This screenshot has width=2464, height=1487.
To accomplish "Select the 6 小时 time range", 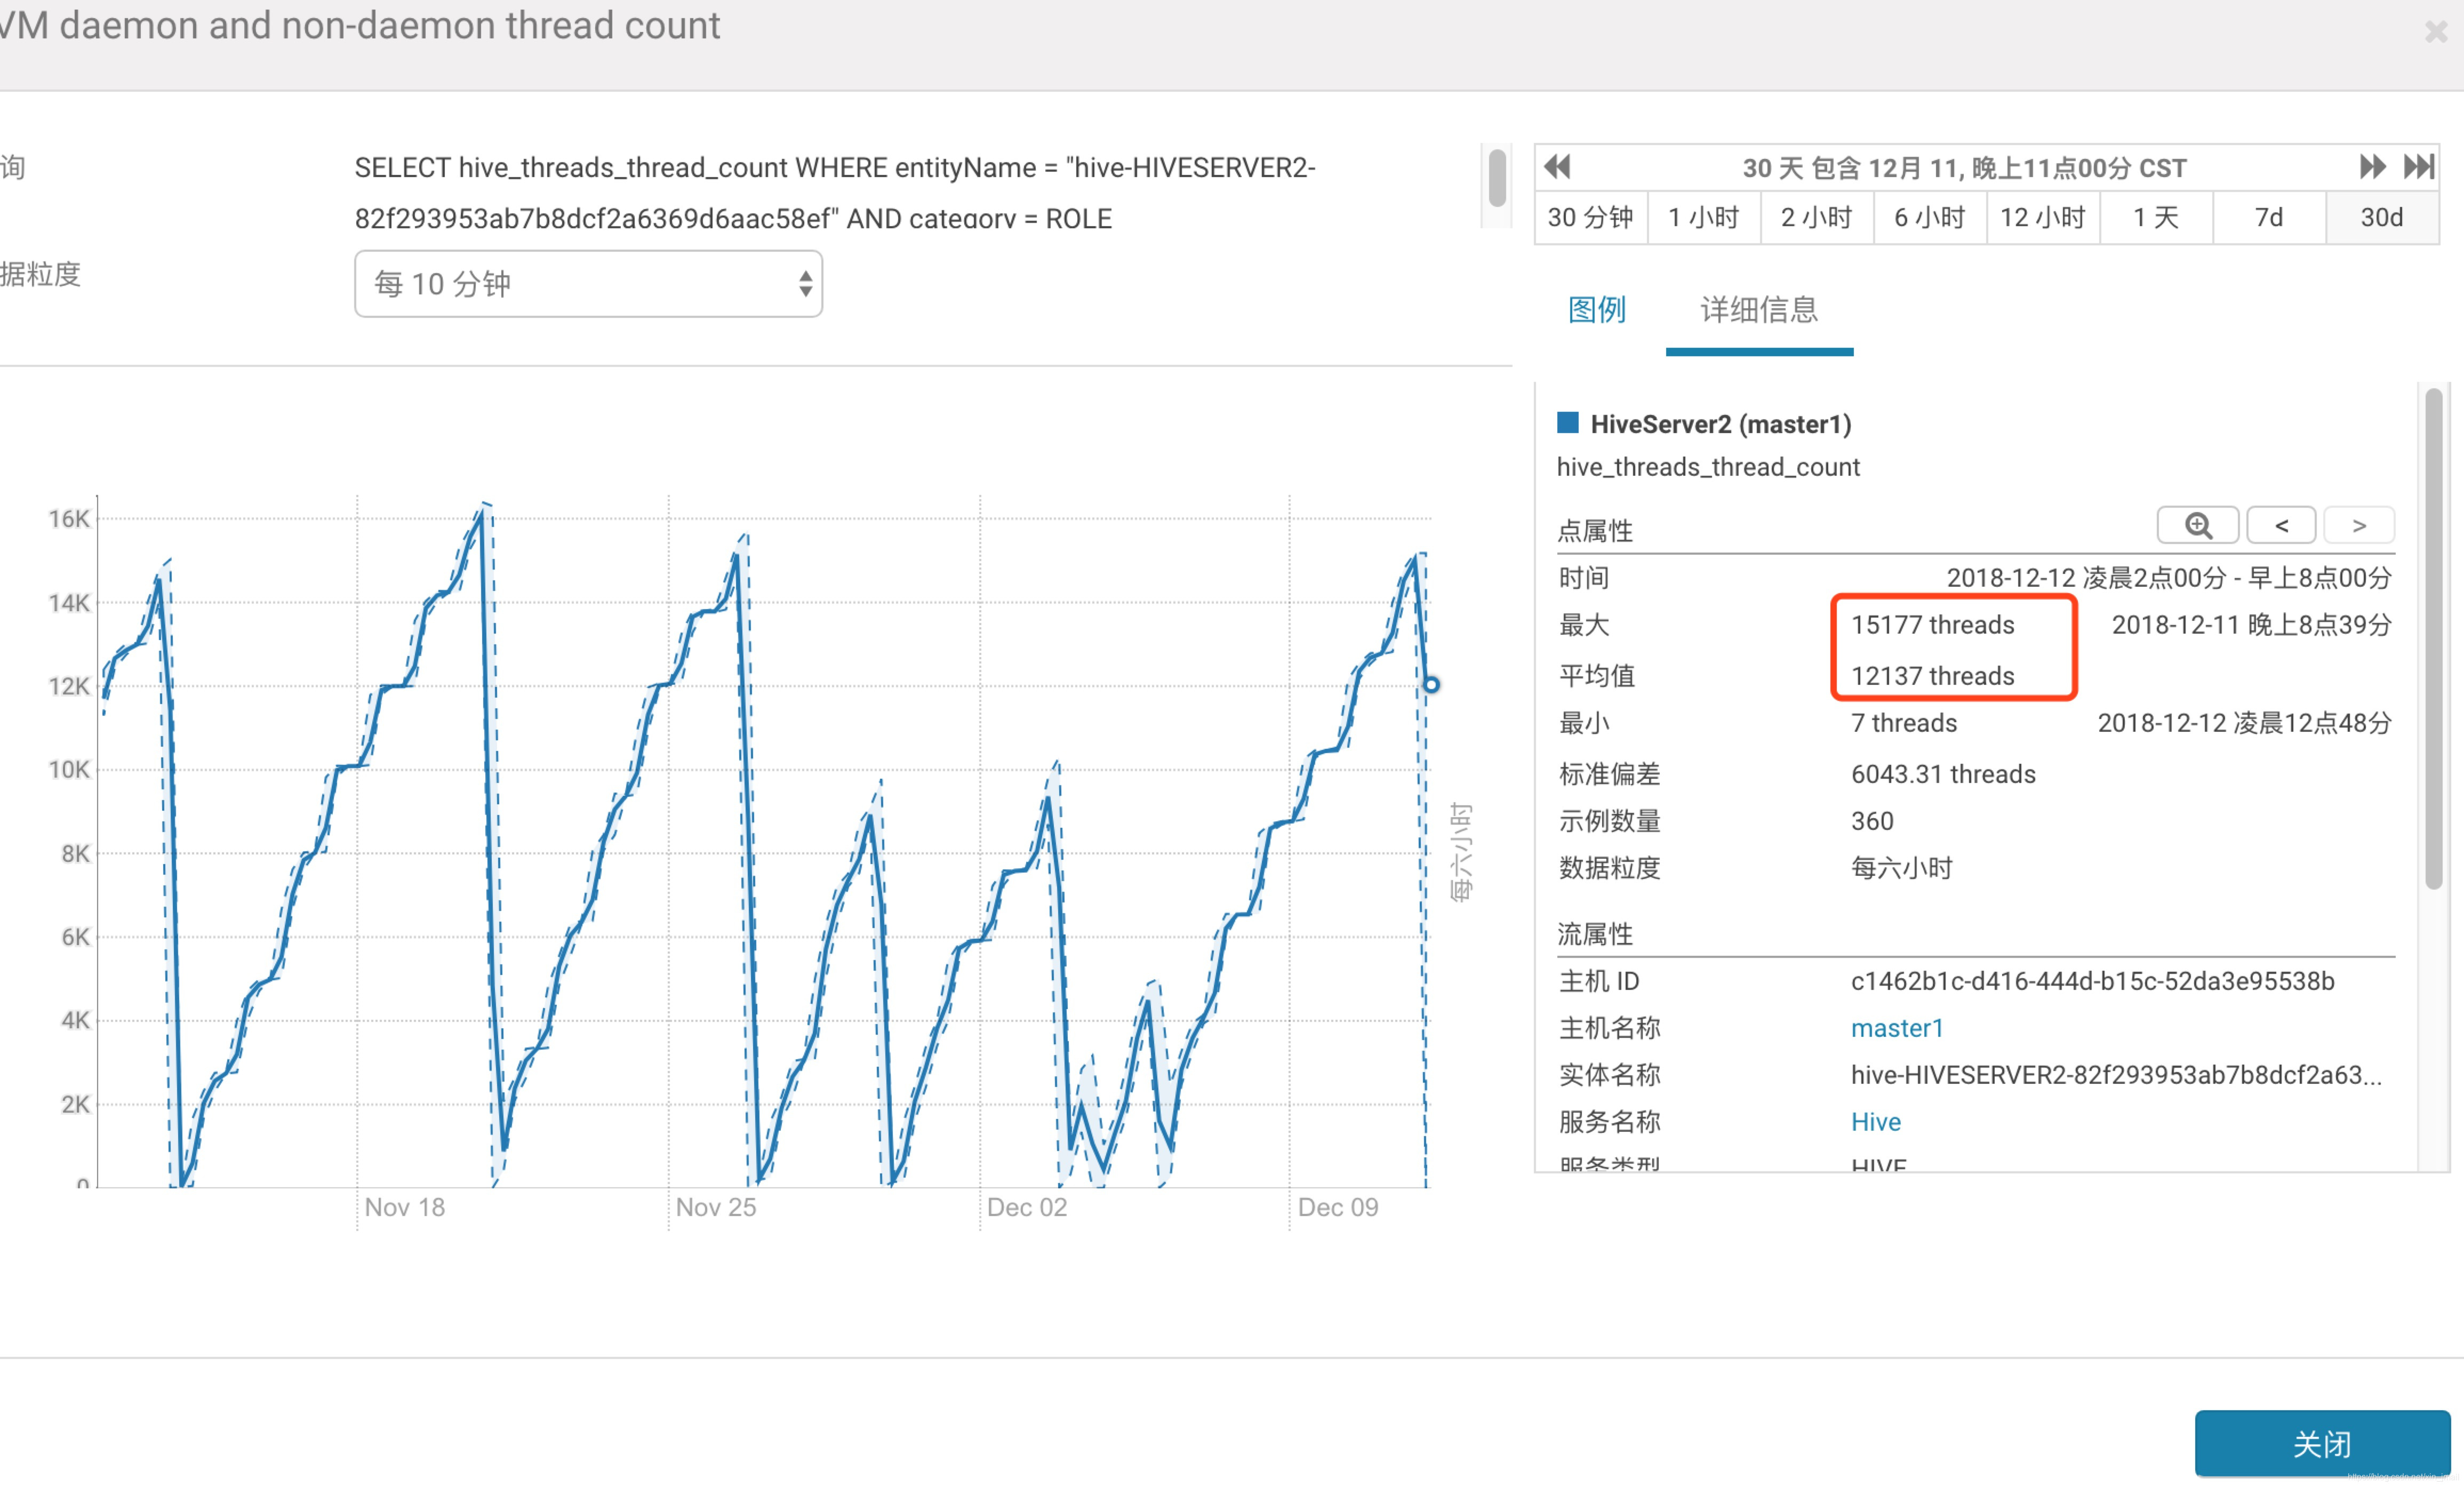I will pyautogui.click(x=1929, y=217).
